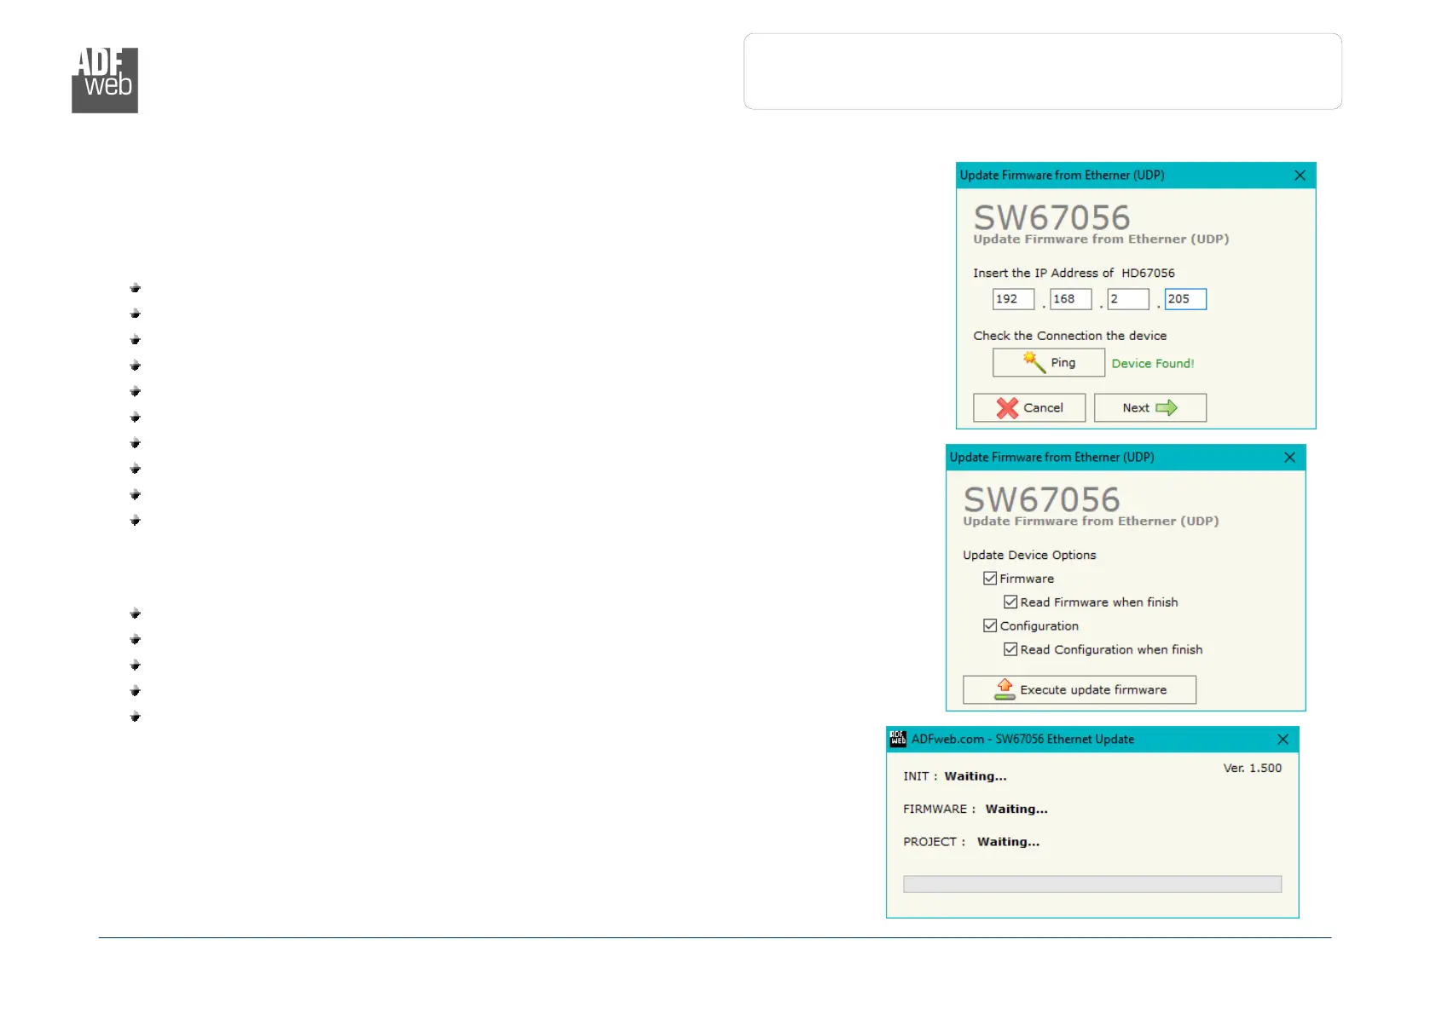Focus the first IP octet field showing 192
The height and width of the screenshot is (1014, 1436).
[1013, 299]
